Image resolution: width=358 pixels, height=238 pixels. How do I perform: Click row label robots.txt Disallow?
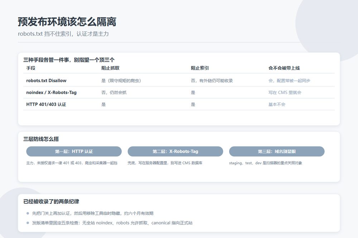tap(46, 80)
